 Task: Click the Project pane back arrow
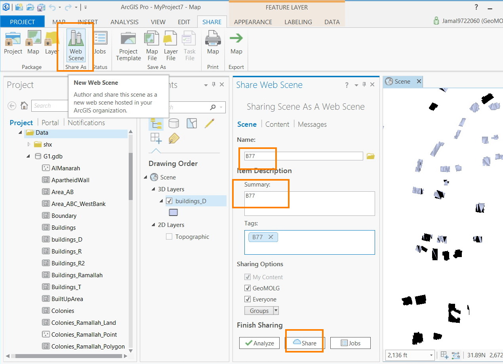[x=12, y=105]
